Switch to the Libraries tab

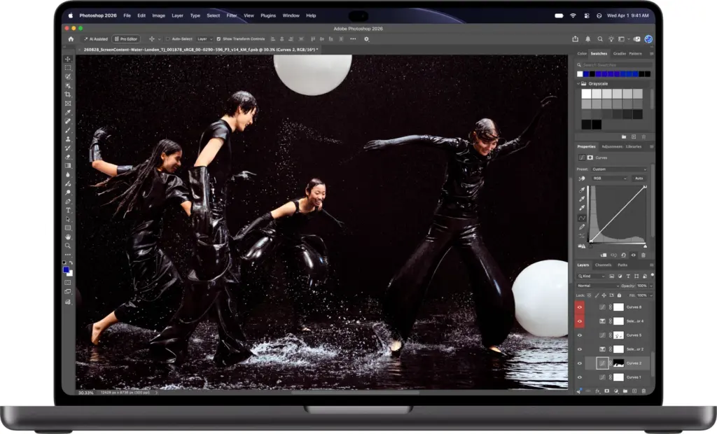[x=634, y=147]
